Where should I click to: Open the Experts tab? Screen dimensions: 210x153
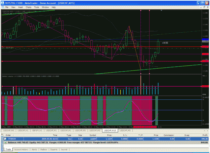click(54, 150)
